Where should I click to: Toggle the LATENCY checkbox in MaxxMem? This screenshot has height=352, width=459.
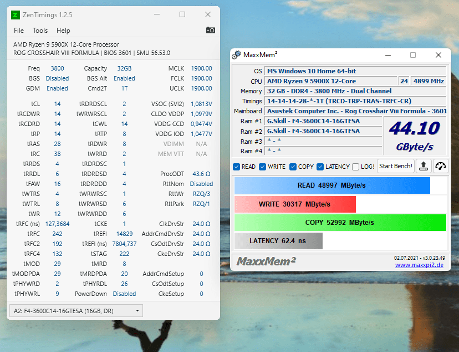[320, 167]
